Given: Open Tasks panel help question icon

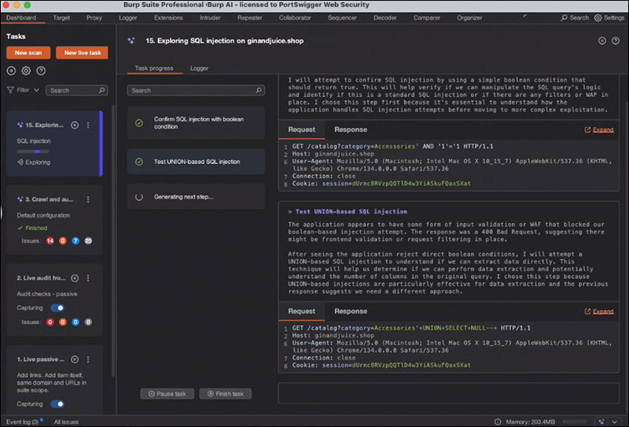Looking at the screenshot, I should tap(41, 71).
